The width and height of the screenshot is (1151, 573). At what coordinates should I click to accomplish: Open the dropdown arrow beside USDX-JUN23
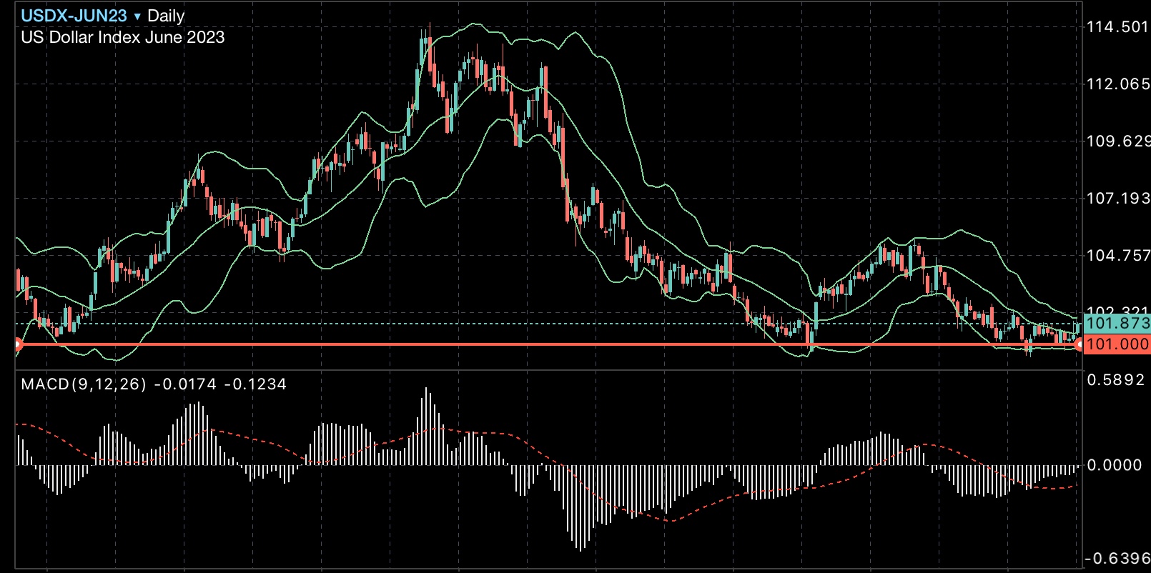137,16
